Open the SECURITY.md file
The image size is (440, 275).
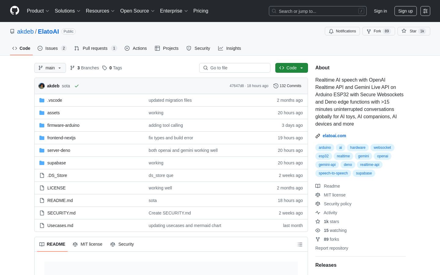point(61,213)
